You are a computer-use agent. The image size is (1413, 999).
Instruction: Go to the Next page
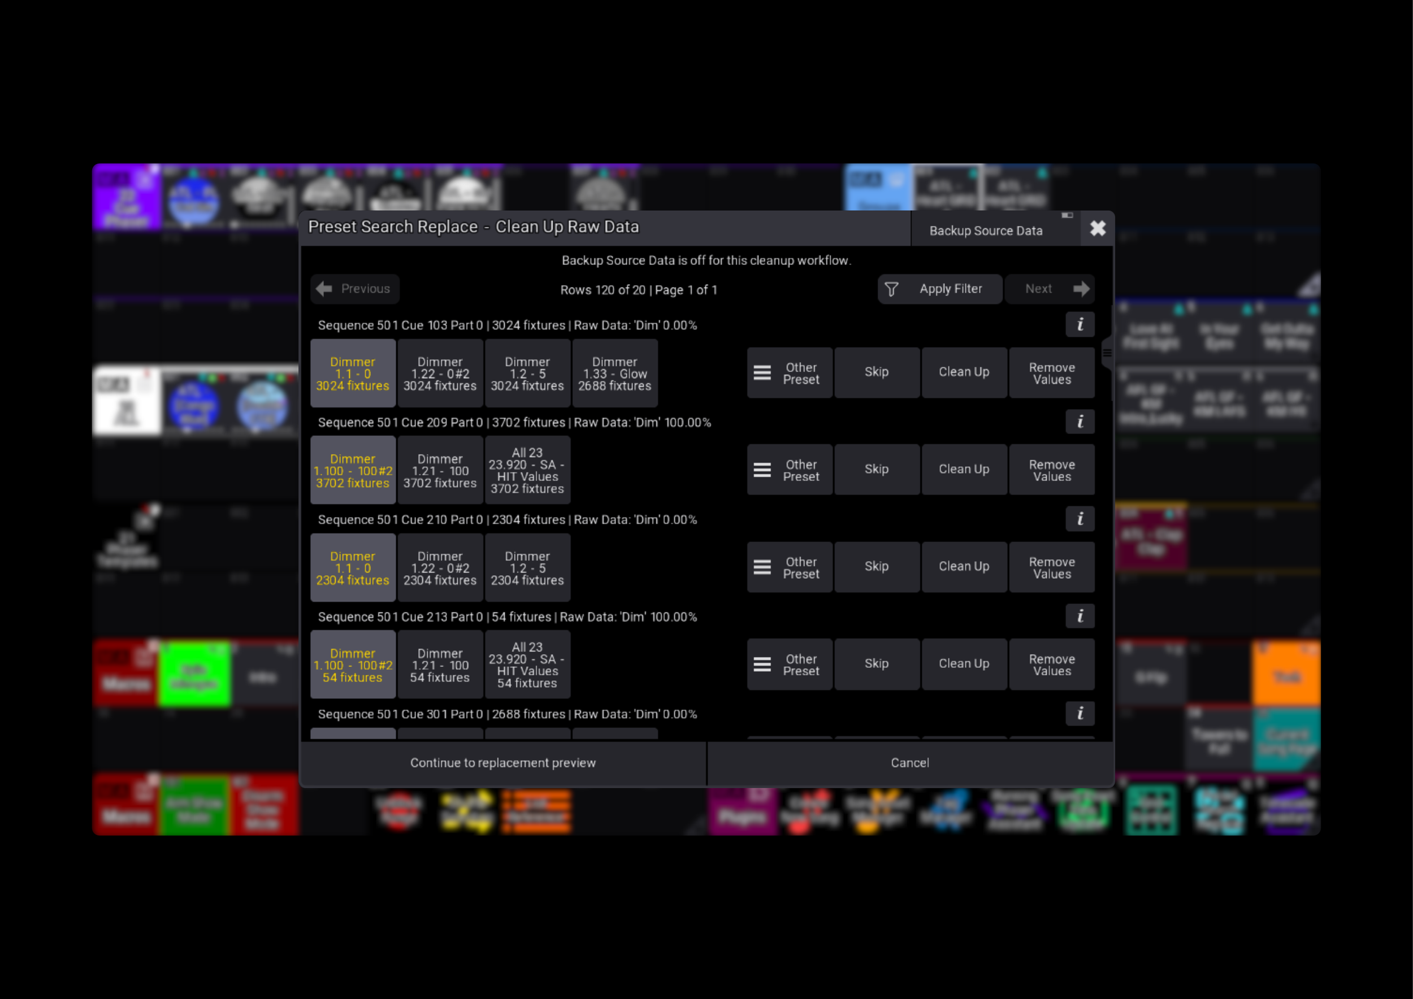[x=1049, y=289]
